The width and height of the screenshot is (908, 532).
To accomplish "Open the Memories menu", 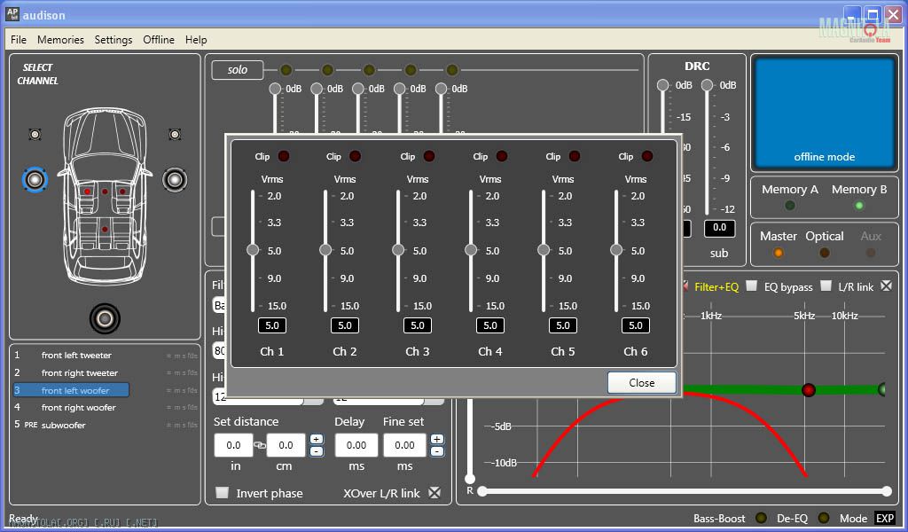I will click(60, 39).
